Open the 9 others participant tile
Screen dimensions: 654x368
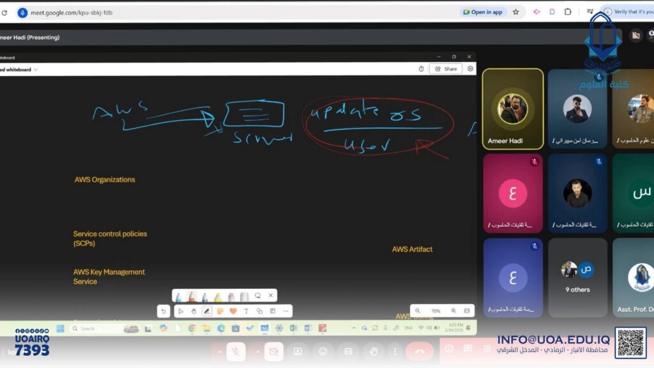577,278
